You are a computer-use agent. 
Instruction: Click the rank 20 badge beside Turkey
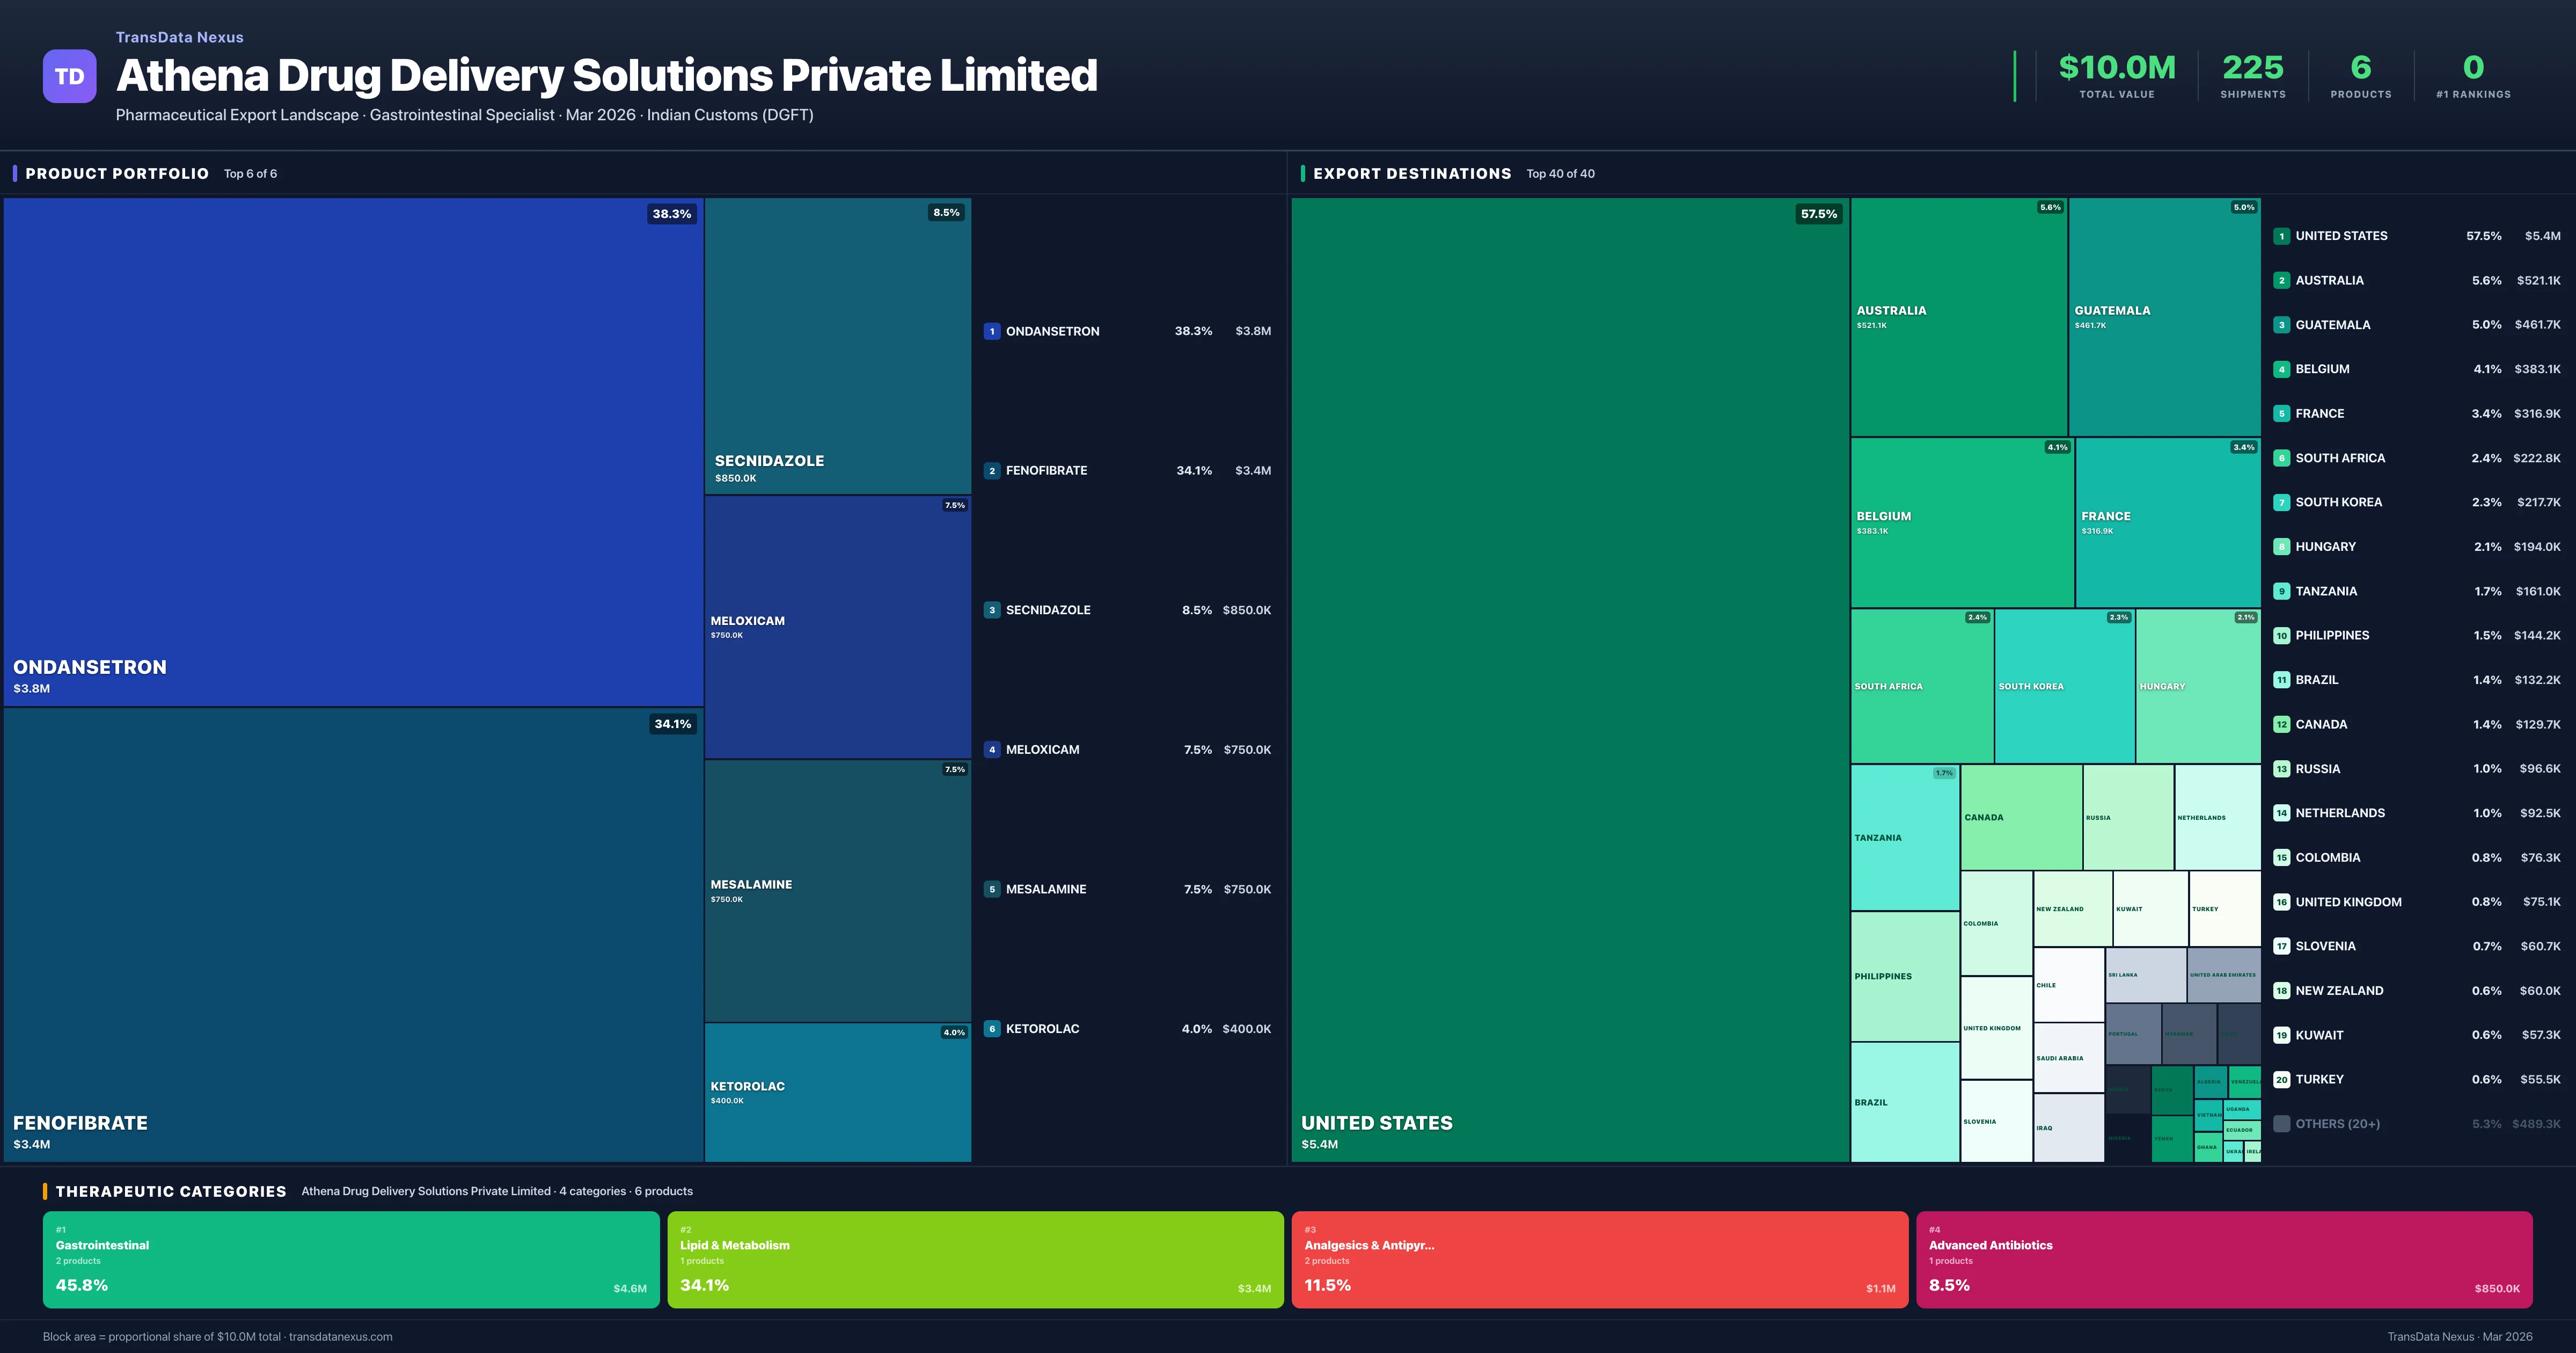(2281, 1080)
